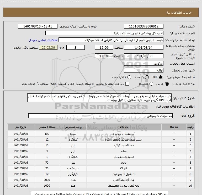This screenshot has width=202, height=195.
Task: Click the price validity date 1401/08/30
Action: pos(144,56)
